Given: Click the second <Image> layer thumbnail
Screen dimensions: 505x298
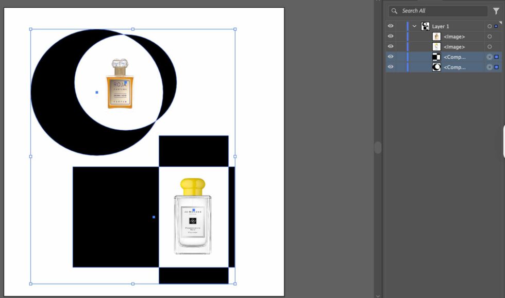Looking at the screenshot, I should point(436,46).
